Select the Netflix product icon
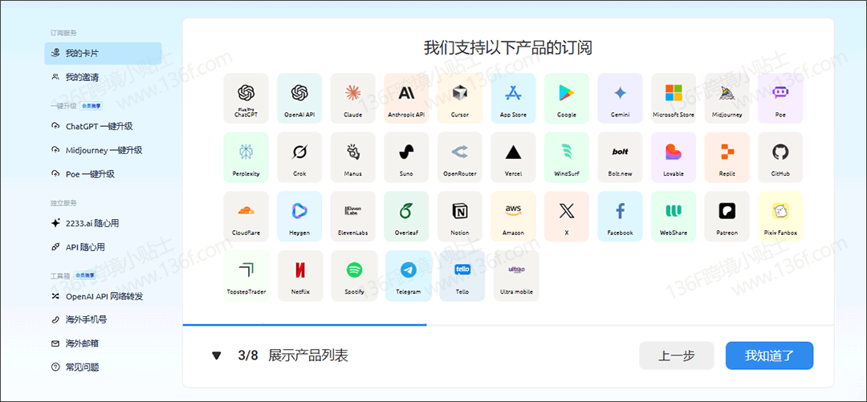 (x=299, y=270)
